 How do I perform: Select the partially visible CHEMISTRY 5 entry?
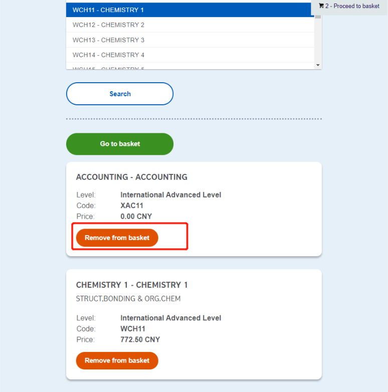point(190,67)
